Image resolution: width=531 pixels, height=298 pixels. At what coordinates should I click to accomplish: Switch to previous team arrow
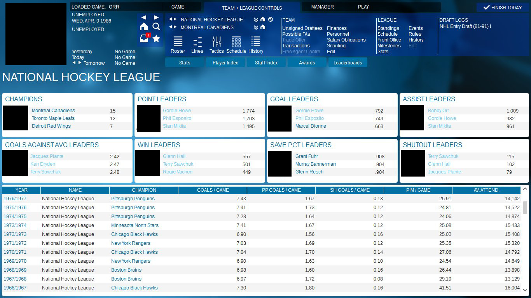[x=170, y=27]
